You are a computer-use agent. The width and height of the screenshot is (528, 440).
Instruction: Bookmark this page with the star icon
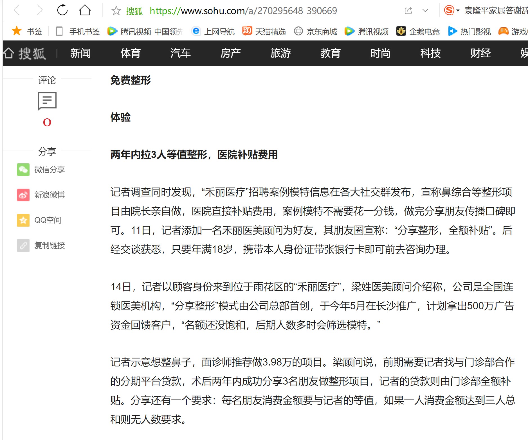tap(116, 11)
